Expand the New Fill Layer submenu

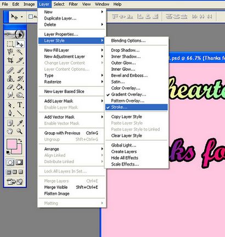[72, 50]
